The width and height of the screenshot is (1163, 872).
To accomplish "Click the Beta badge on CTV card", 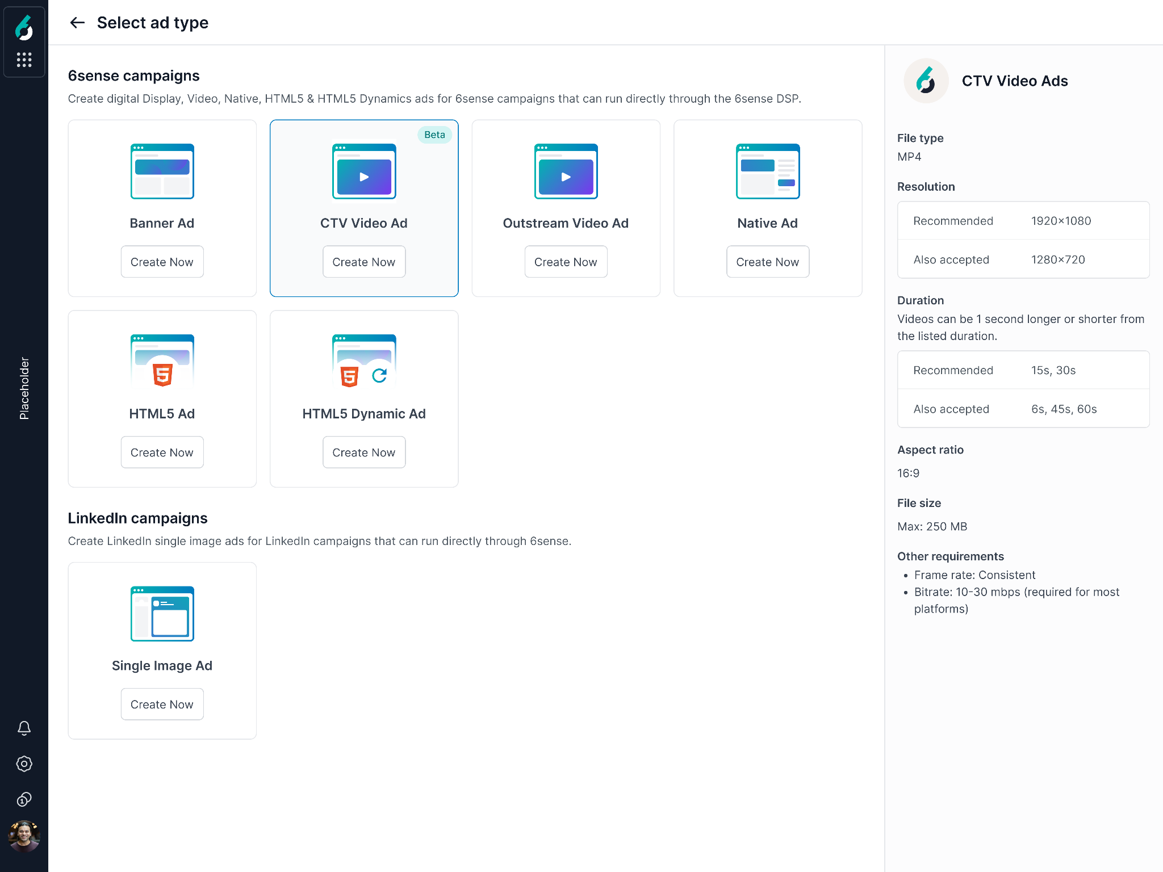I will [x=435, y=135].
